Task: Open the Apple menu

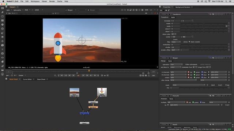Action: click(x=3, y=1)
